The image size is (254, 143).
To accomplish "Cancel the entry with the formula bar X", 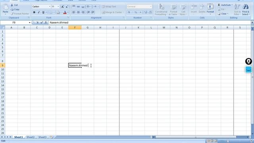I will [x=38, y=23].
